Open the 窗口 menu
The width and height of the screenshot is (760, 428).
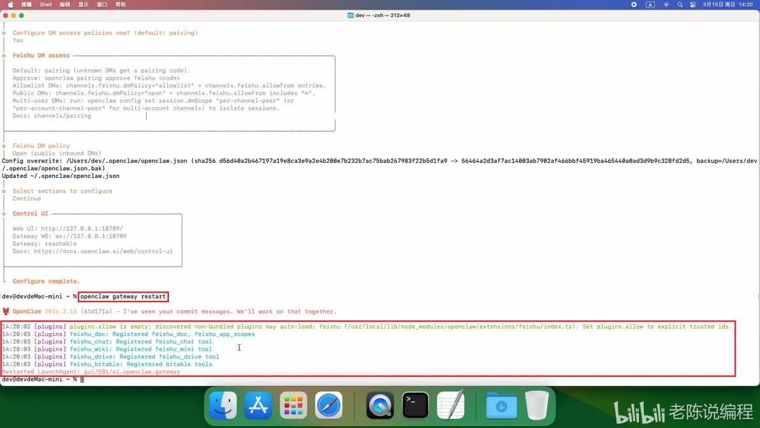[102, 4]
